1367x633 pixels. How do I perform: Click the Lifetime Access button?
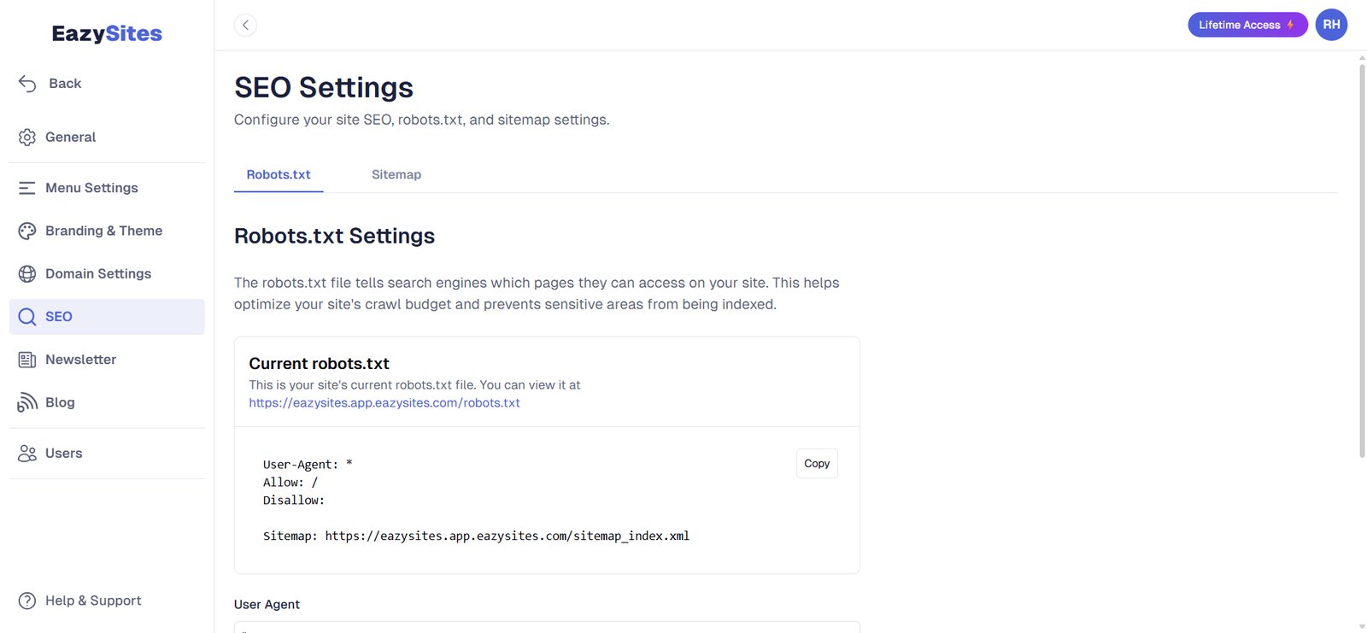click(x=1247, y=25)
